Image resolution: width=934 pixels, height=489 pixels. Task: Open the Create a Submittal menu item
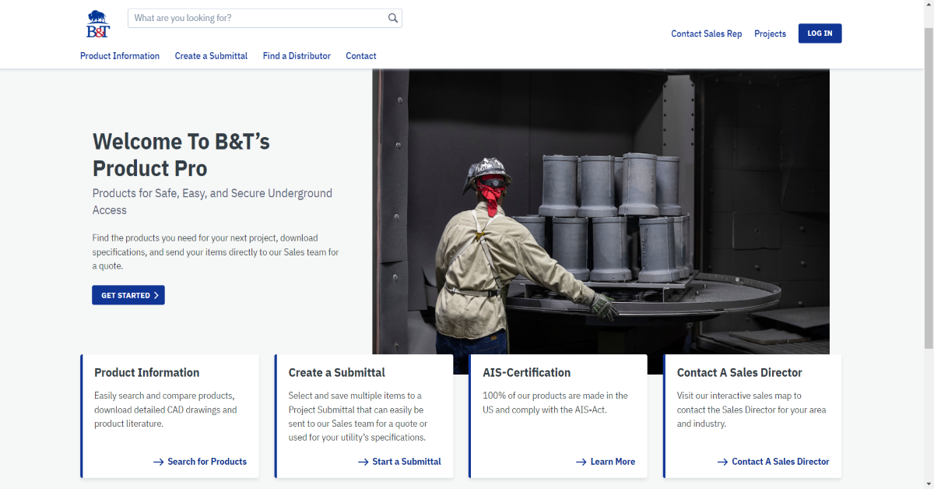[211, 56]
